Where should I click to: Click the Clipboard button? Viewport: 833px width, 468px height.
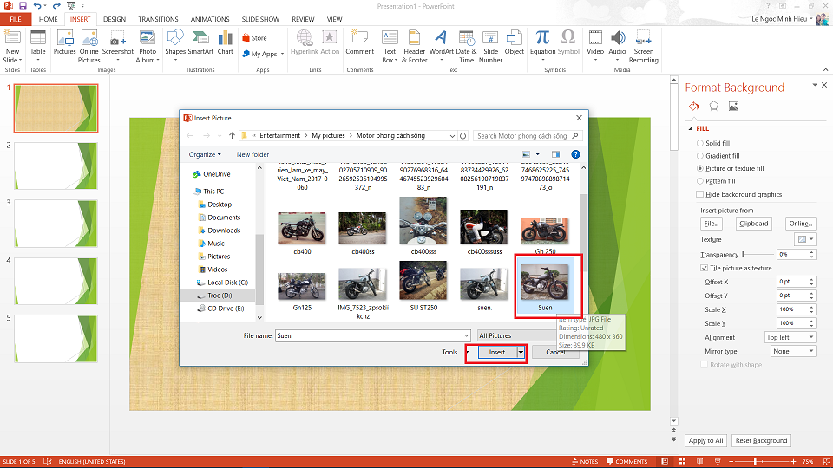click(x=753, y=224)
